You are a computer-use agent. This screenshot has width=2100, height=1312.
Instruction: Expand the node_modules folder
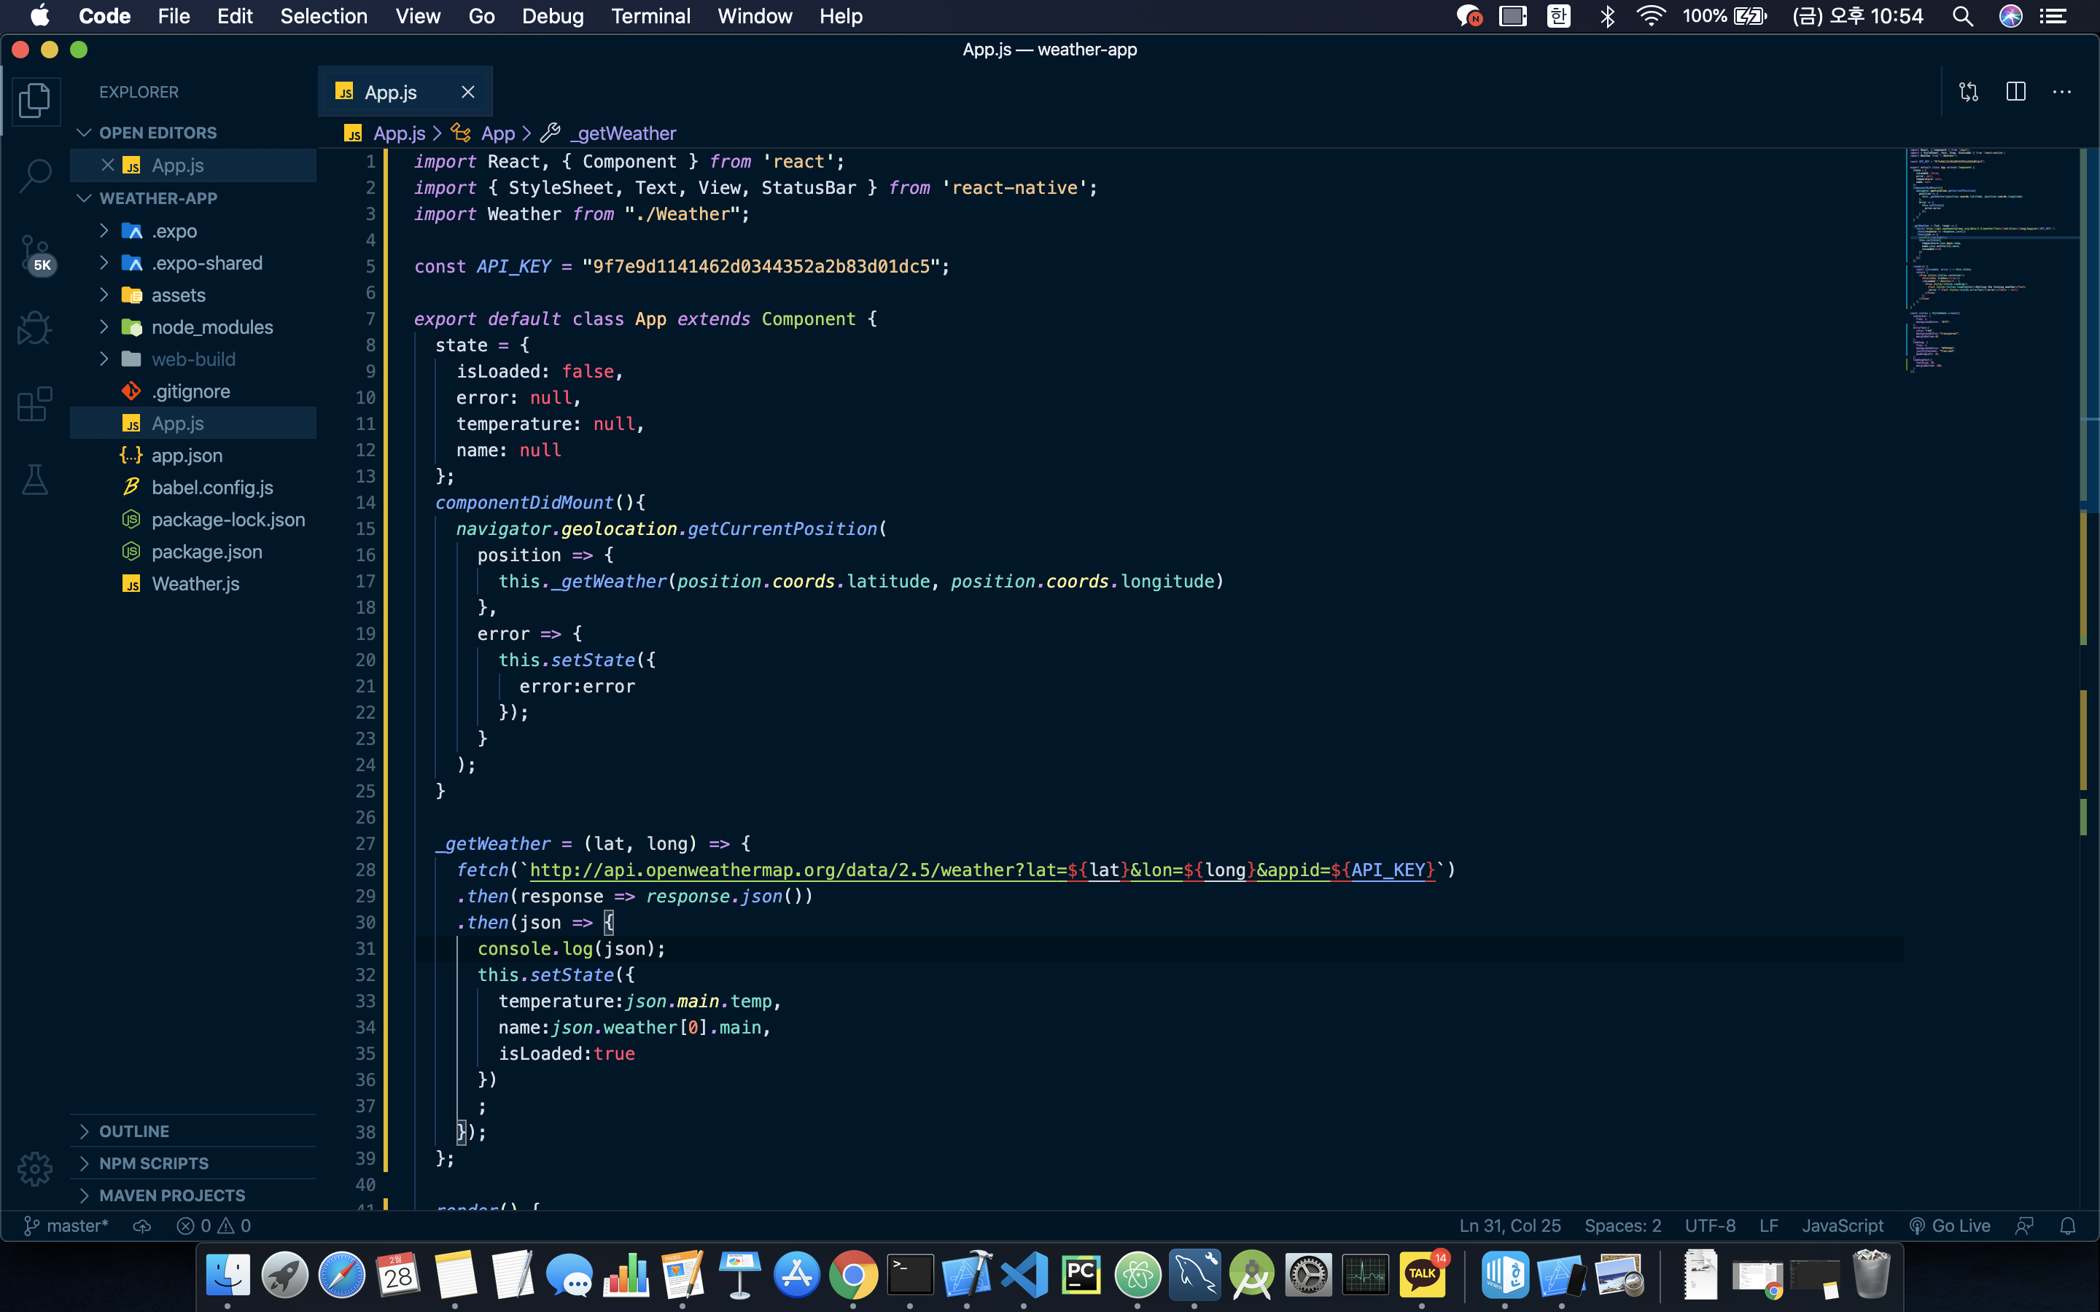(x=211, y=327)
